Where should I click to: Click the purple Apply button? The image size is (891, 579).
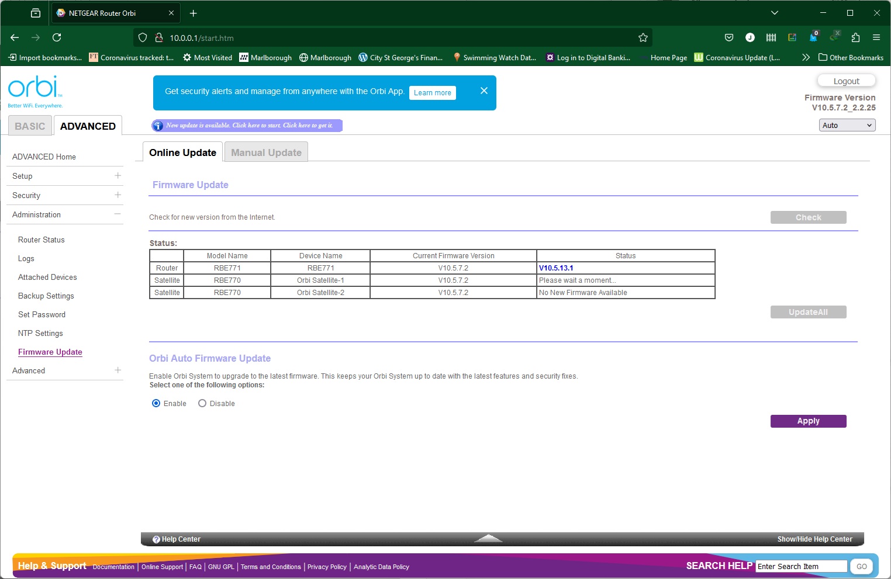(x=808, y=421)
